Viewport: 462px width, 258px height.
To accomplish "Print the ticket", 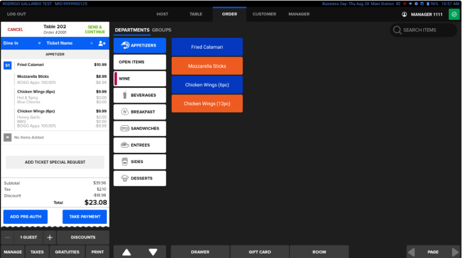I will pyautogui.click(x=98, y=252).
